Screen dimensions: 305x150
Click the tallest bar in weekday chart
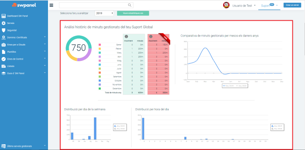[95, 128]
